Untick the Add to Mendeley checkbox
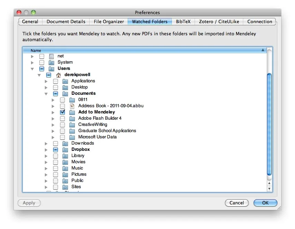Screen dimensions: 295x229 pyautogui.click(x=62, y=112)
